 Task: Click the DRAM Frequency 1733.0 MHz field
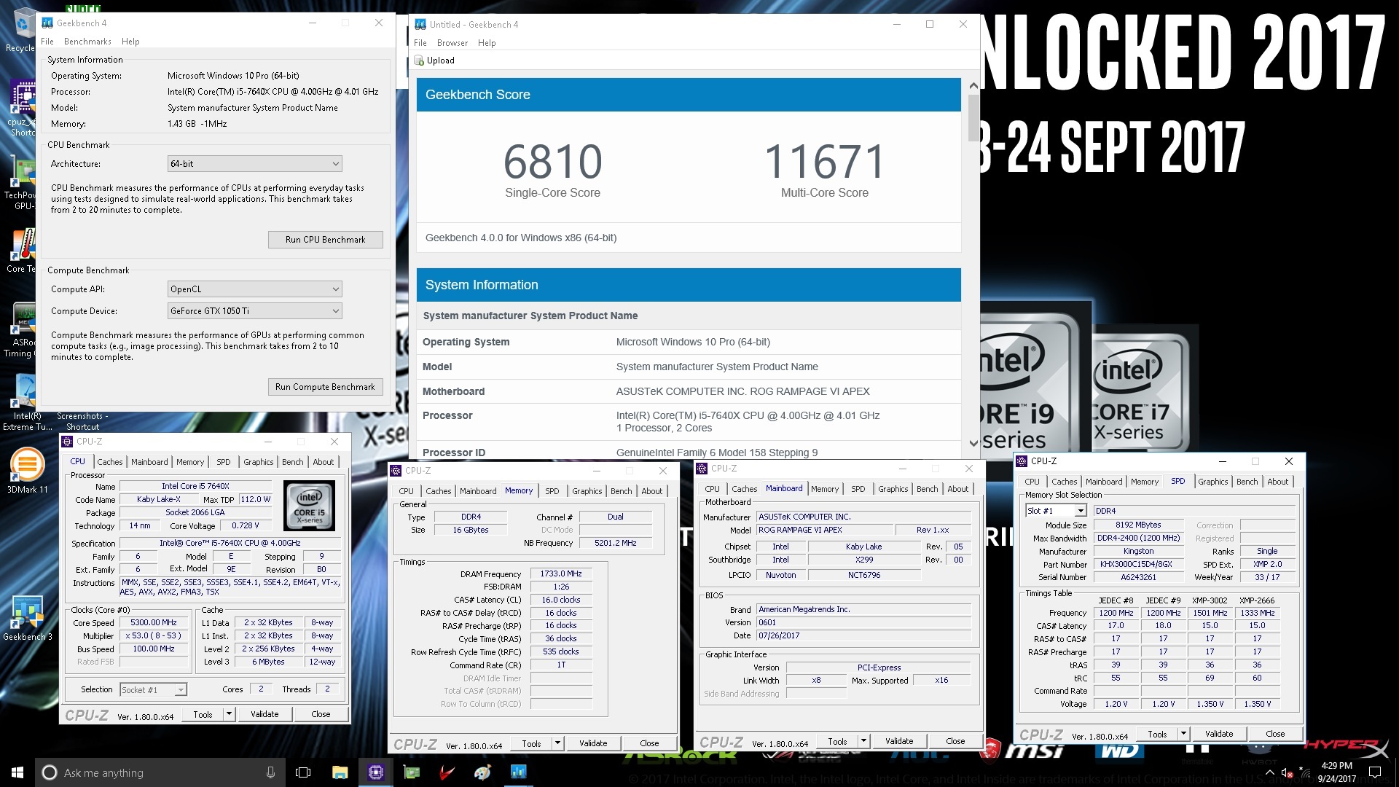point(561,574)
